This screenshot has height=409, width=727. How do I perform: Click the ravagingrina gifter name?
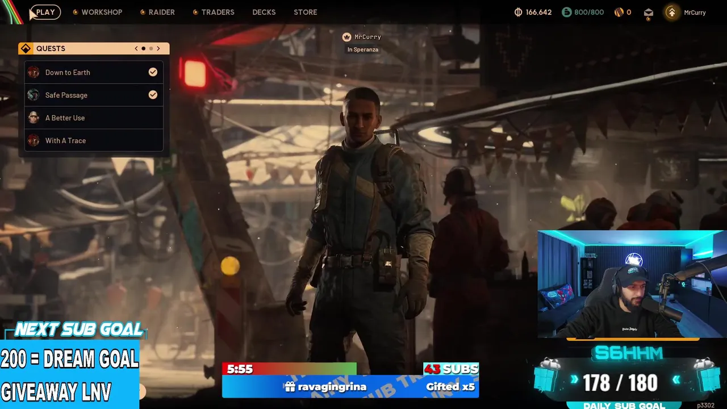click(x=332, y=387)
